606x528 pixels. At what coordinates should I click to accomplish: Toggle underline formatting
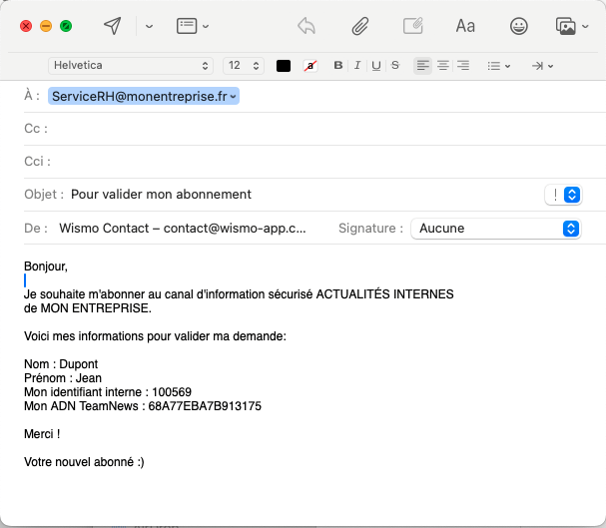[376, 66]
